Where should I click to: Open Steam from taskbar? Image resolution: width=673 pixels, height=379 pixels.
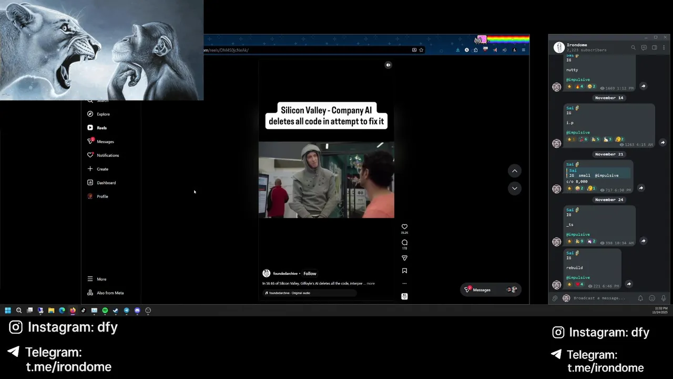point(116,311)
